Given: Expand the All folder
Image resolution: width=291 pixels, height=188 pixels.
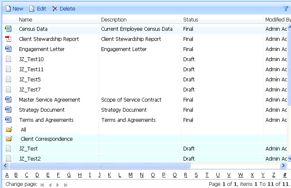Looking at the screenshot, I should coord(9,129).
